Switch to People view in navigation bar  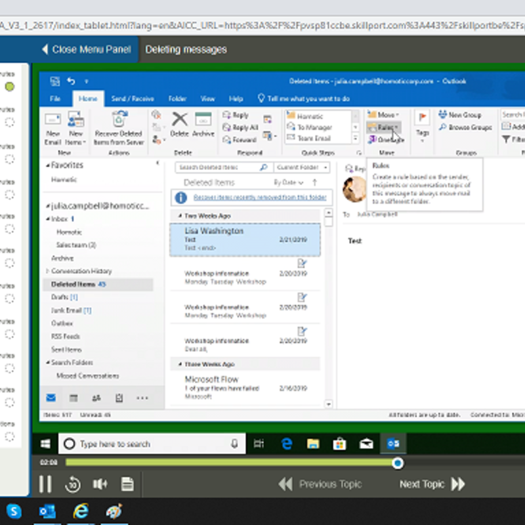pyautogui.click(x=96, y=398)
